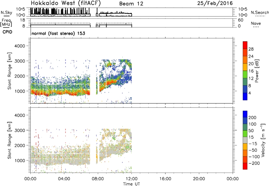Screen dimensions: 269x186
Task: Click the 'Velocity [m s-1]' color bar label
Action: coord(263,140)
